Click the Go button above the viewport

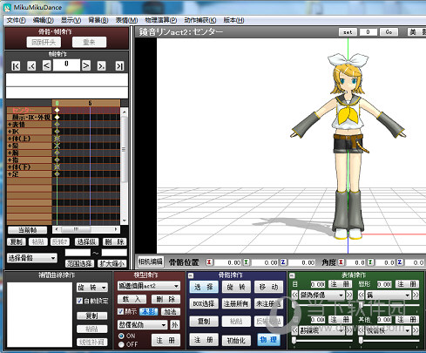tap(389, 32)
